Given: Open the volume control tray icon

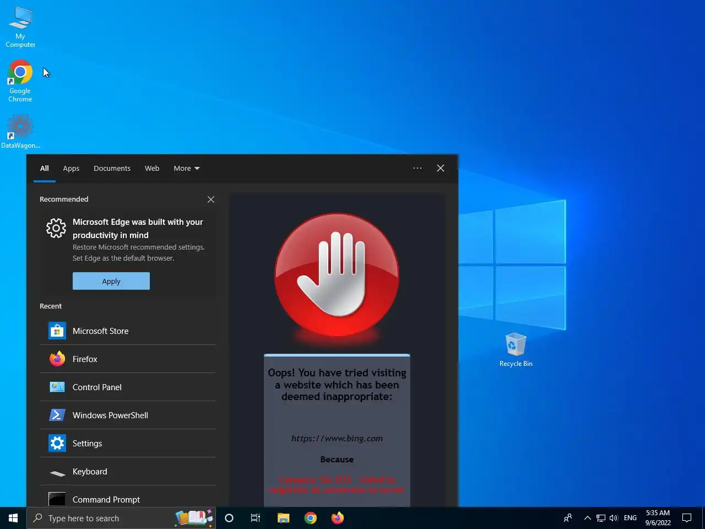Looking at the screenshot, I should click(614, 518).
